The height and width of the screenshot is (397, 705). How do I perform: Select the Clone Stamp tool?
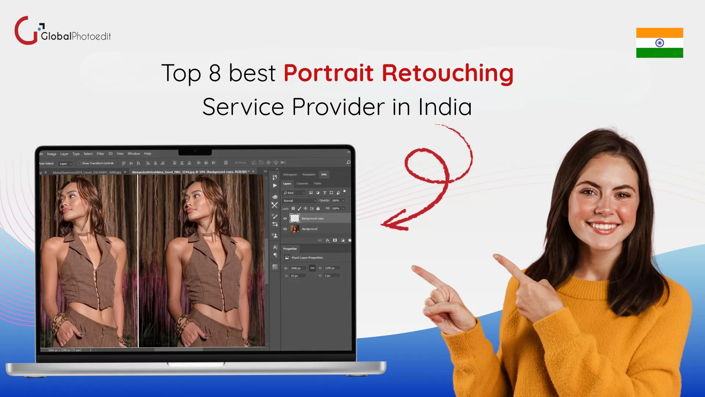click(x=275, y=235)
